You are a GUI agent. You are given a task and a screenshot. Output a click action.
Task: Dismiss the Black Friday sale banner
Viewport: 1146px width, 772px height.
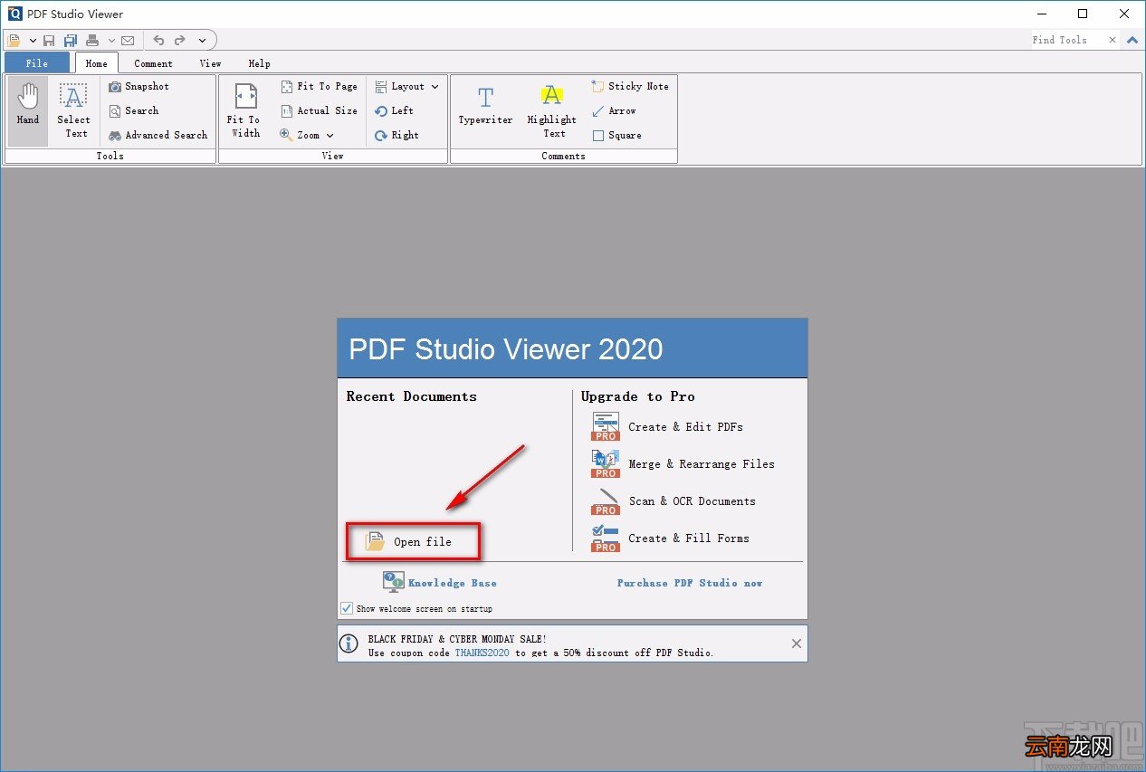(797, 643)
